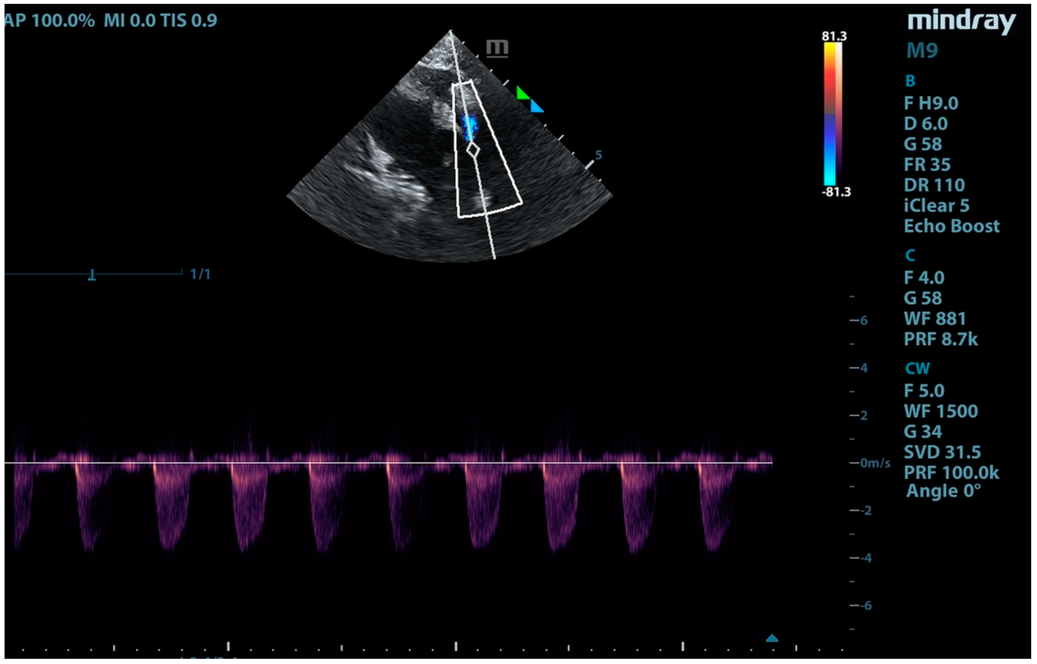Select the iClear 5 setting
The width and height of the screenshot is (1037, 664).
[936, 206]
